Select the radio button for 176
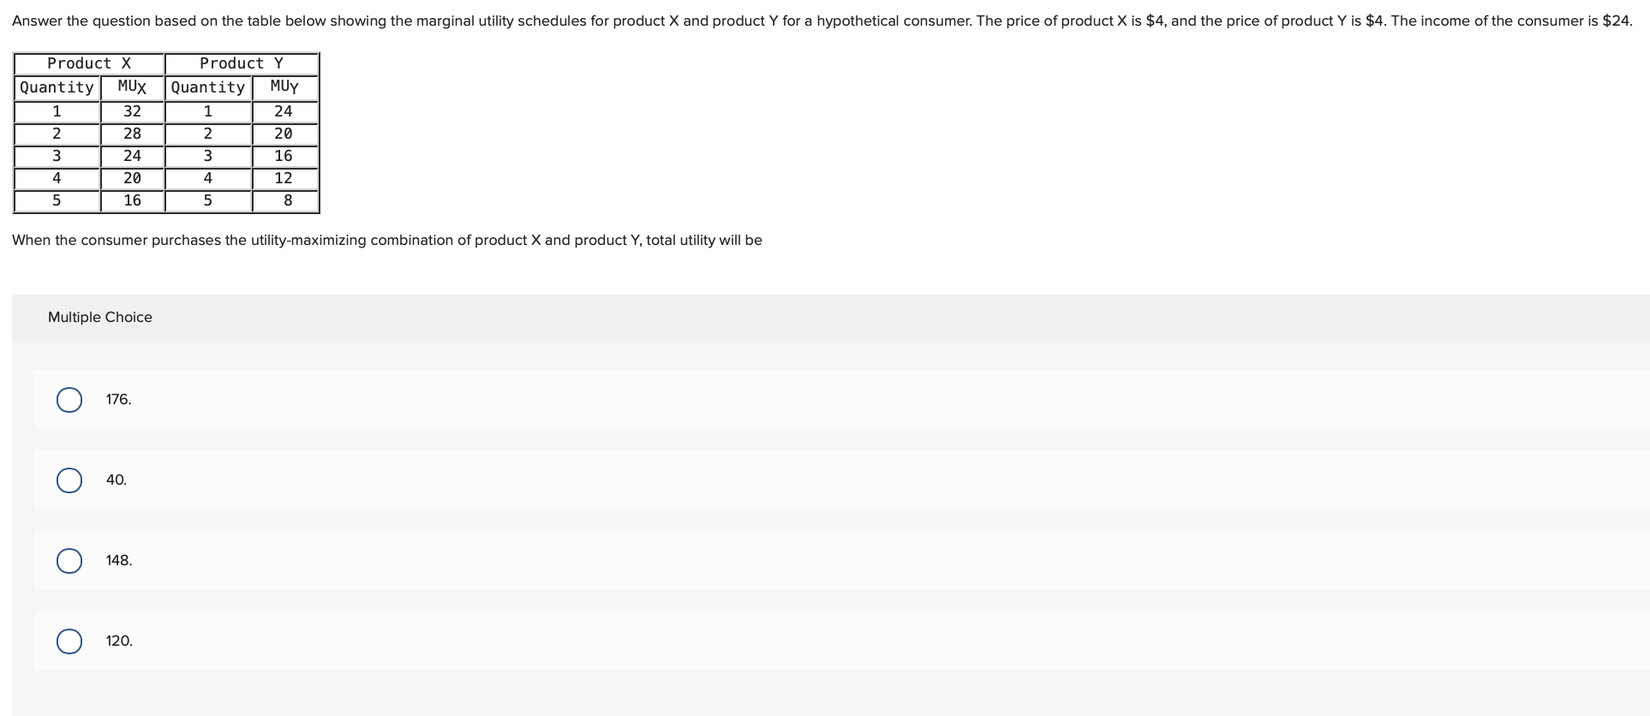 (x=69, y=400)
